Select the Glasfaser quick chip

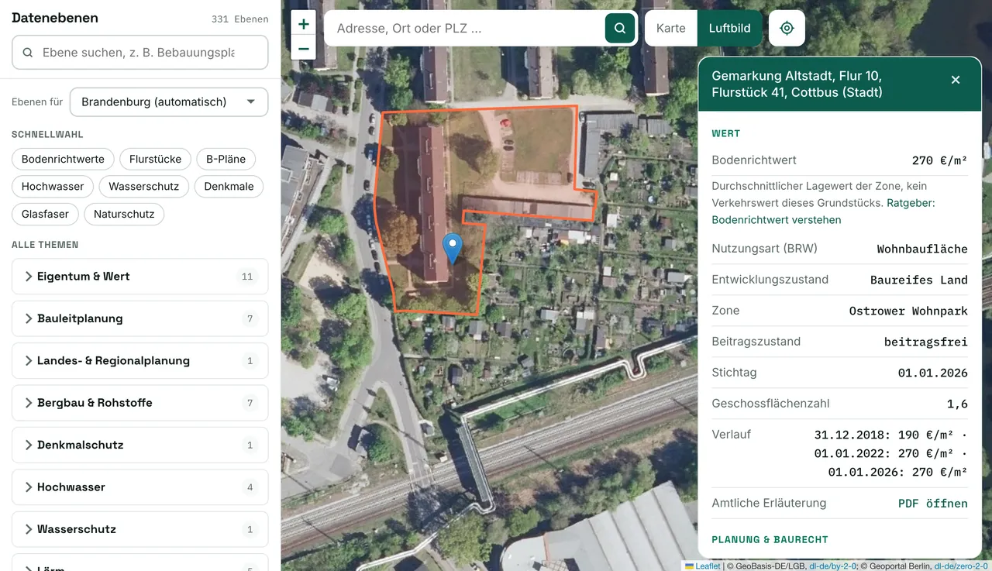pos(45,214)
